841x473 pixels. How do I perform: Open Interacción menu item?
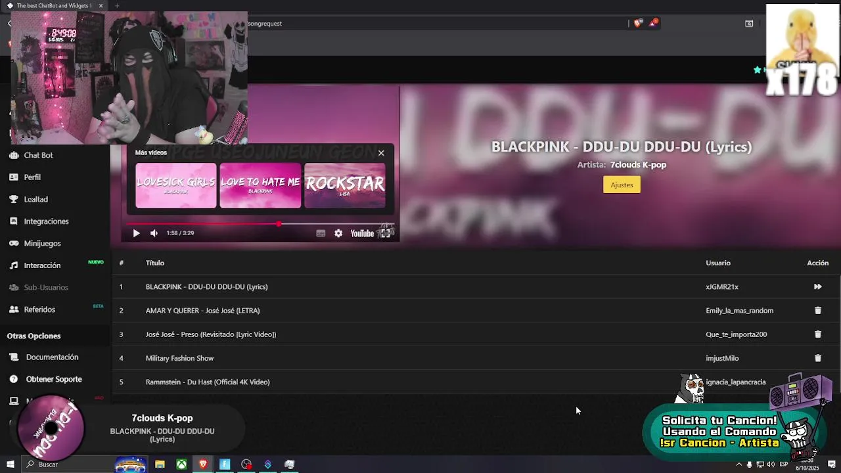click(42, 265)
